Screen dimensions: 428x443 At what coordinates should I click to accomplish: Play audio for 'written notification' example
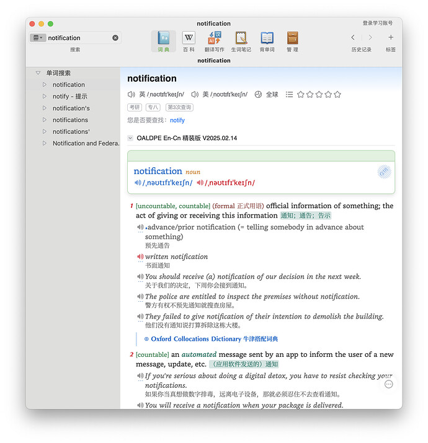click(140, 257)
